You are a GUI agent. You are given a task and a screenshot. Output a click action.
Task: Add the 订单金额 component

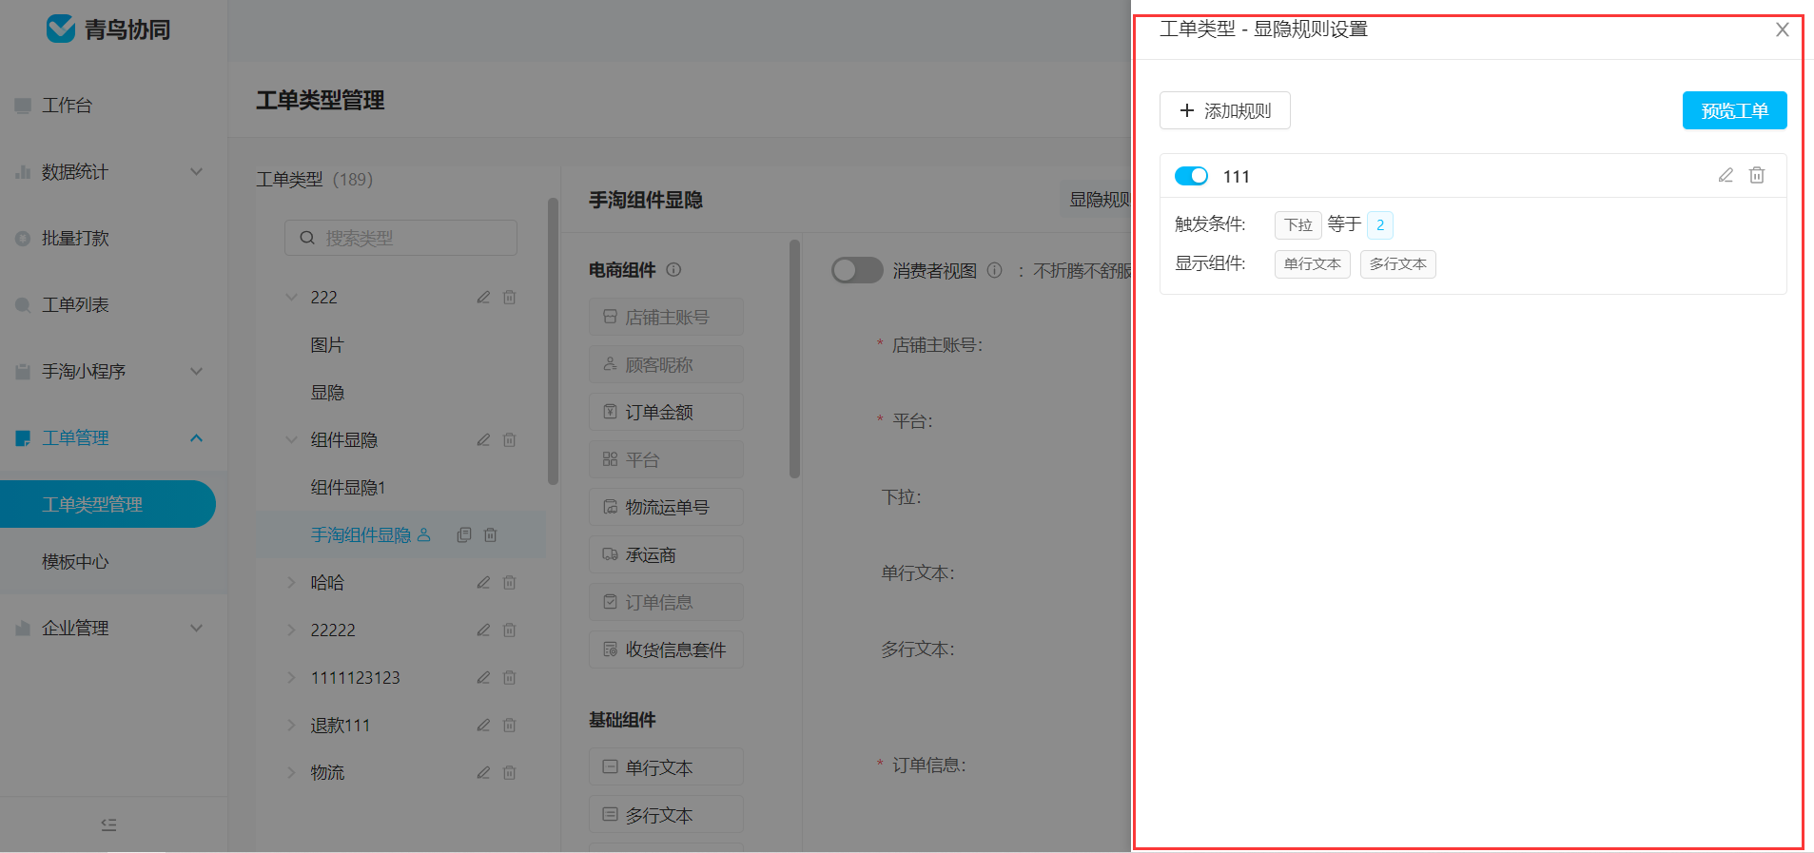pos(666,412)
